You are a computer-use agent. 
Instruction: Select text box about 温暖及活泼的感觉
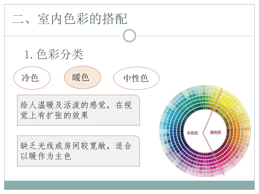[79, 110]
